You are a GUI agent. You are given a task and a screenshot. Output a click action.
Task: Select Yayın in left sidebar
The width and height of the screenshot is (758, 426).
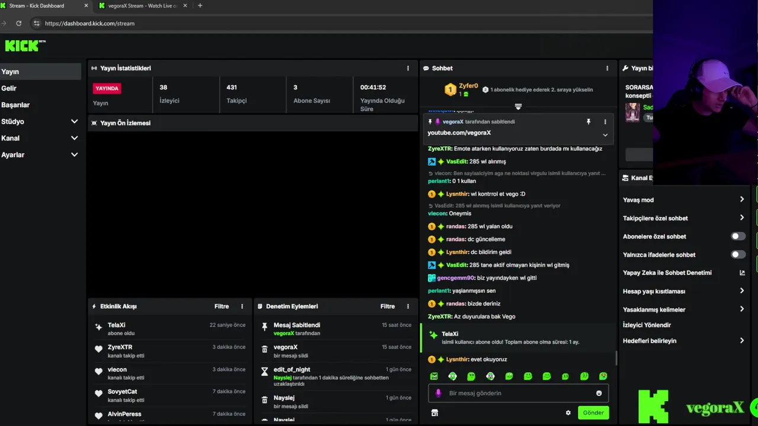click(40, 72)
